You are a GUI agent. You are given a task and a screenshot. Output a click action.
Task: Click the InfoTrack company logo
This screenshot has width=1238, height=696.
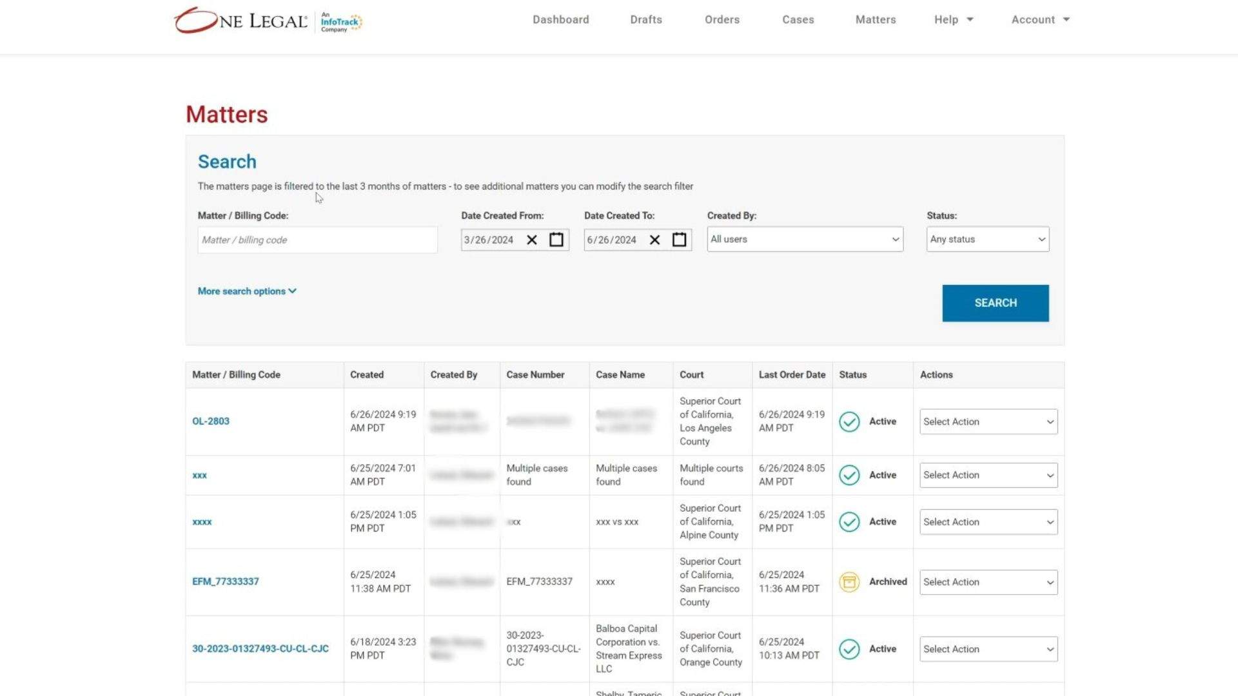(x=342, y=21)
